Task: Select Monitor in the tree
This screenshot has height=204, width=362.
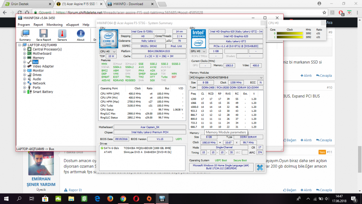Action: (x=38, y=70)
